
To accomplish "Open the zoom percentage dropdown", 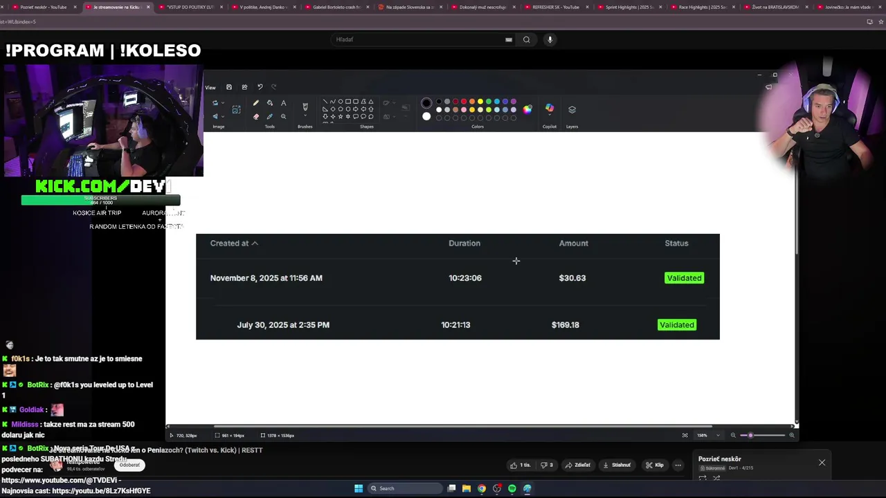I will click(x=718, y=435).
